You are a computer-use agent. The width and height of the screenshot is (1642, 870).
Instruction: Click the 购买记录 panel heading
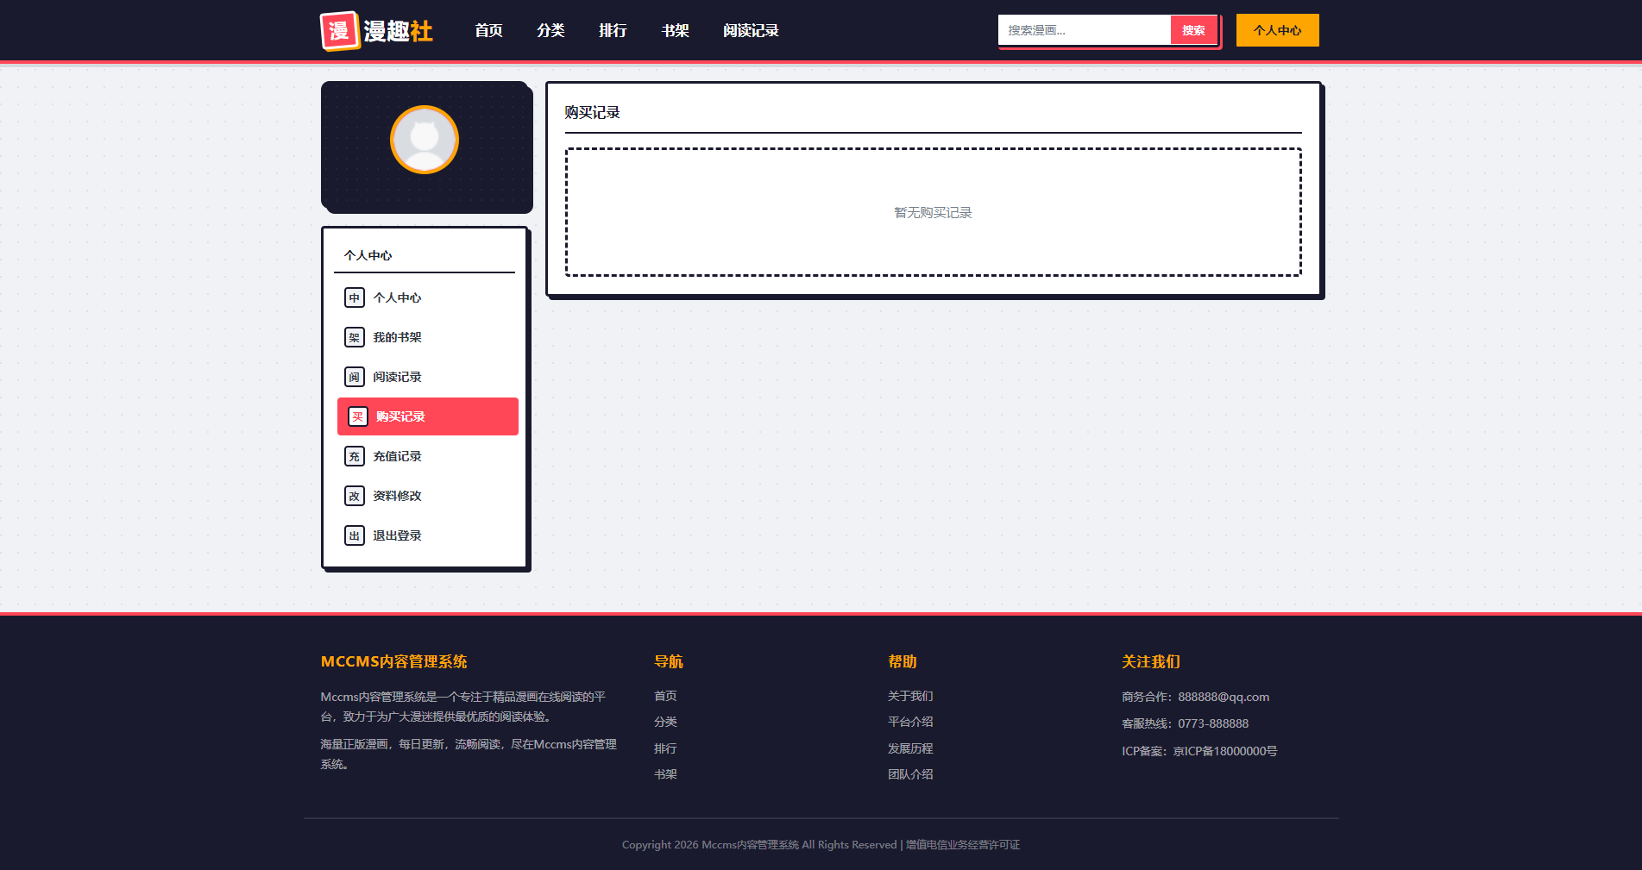click(x=592, y=112)
